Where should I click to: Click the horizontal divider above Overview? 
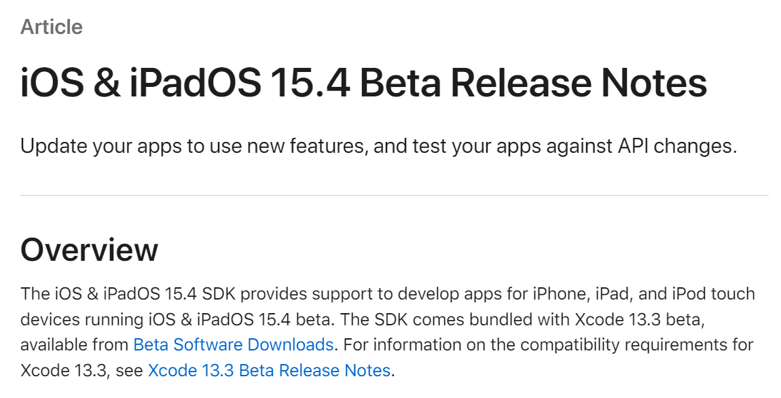[x=394, y=196]
